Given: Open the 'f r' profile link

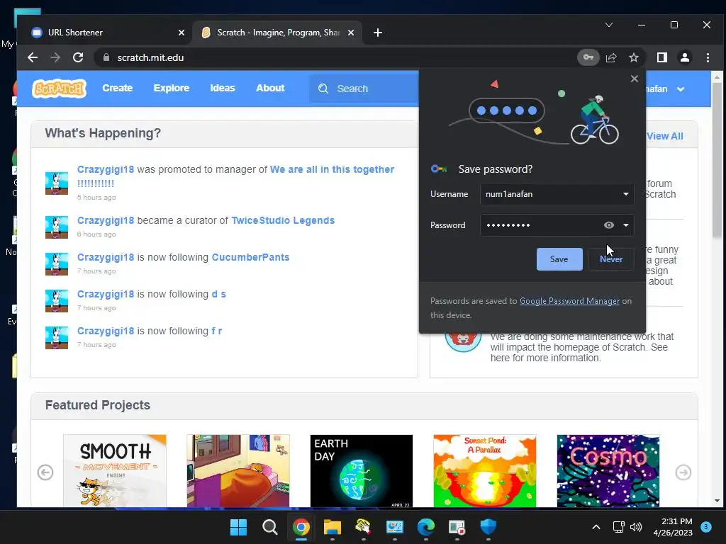Looking at the screenshot, I should point(217,331).
